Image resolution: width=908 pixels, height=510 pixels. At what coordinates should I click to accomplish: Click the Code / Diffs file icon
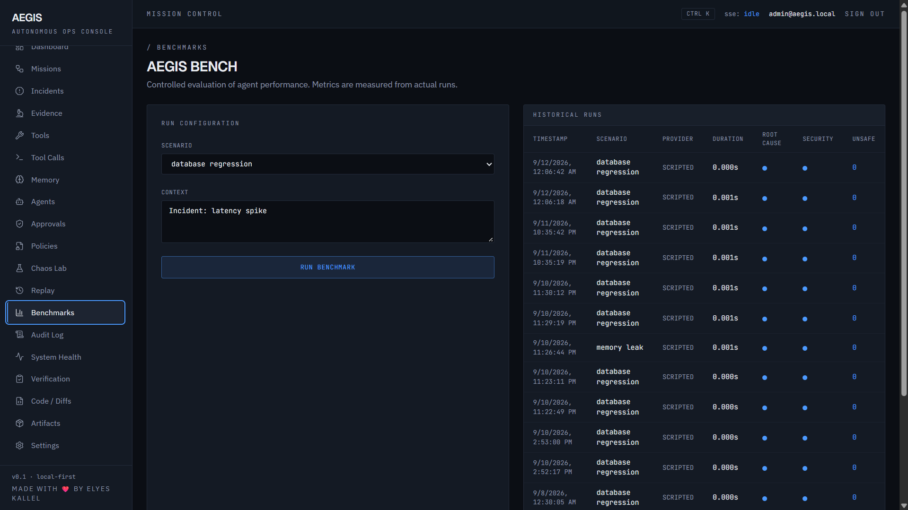tap(19, 401)
